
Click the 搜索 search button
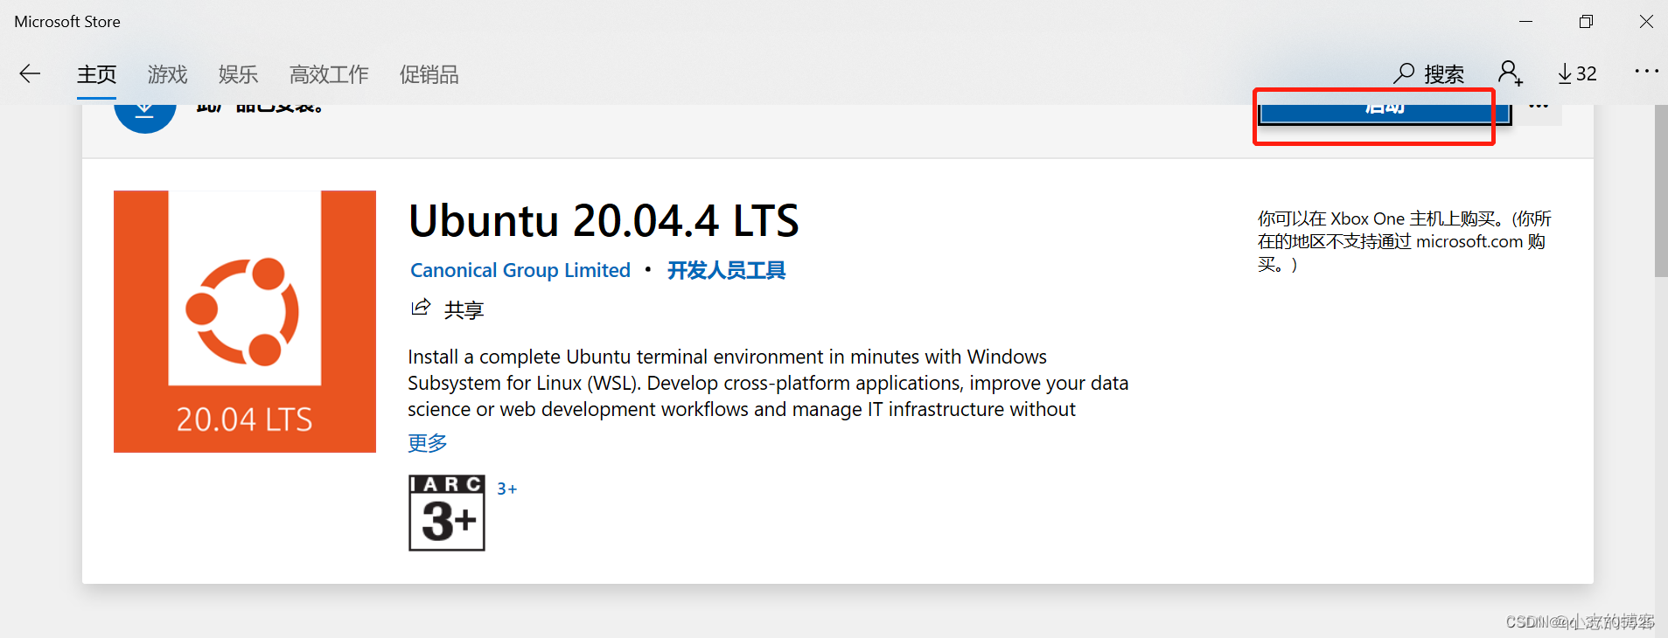coord(1428,73)
